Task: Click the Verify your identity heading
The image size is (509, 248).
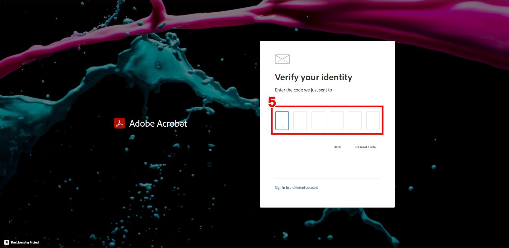Action: click(x=314, y=77)
